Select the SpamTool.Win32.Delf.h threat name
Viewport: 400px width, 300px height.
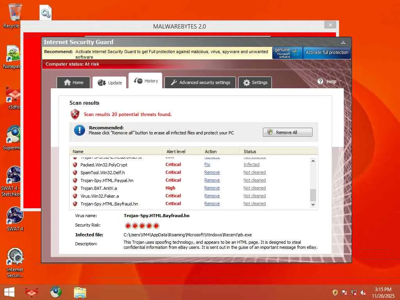click(x=103, y=173)
